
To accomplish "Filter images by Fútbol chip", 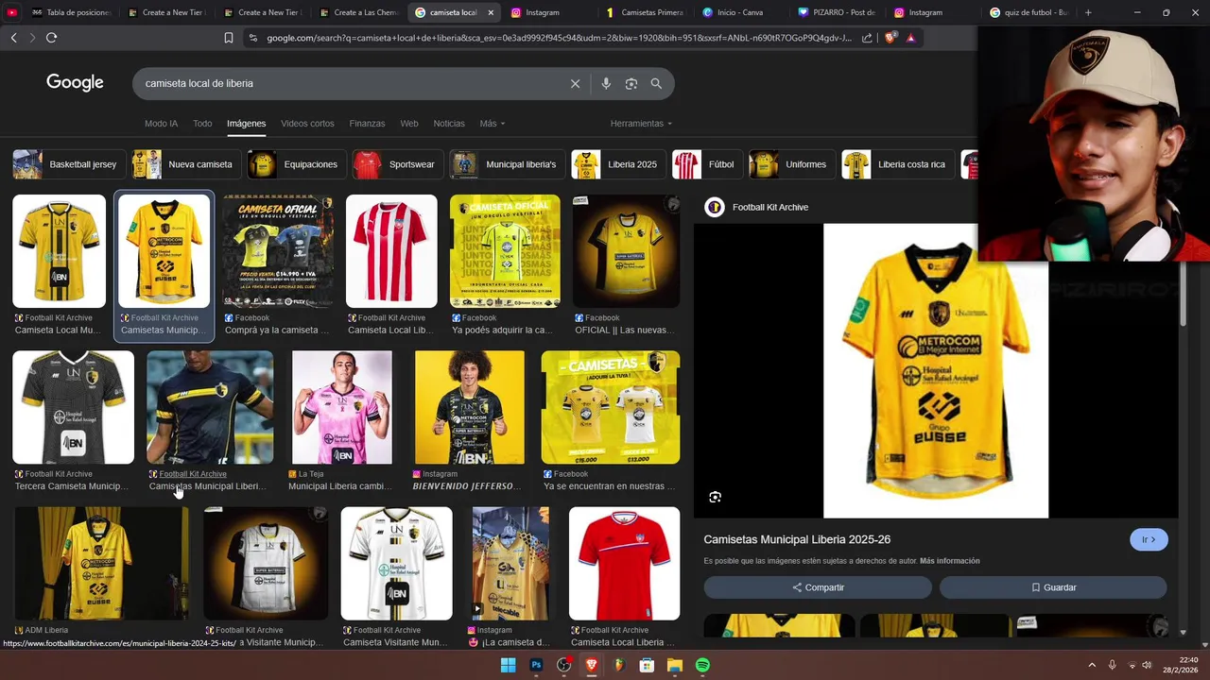I will (x=705, y=164).
